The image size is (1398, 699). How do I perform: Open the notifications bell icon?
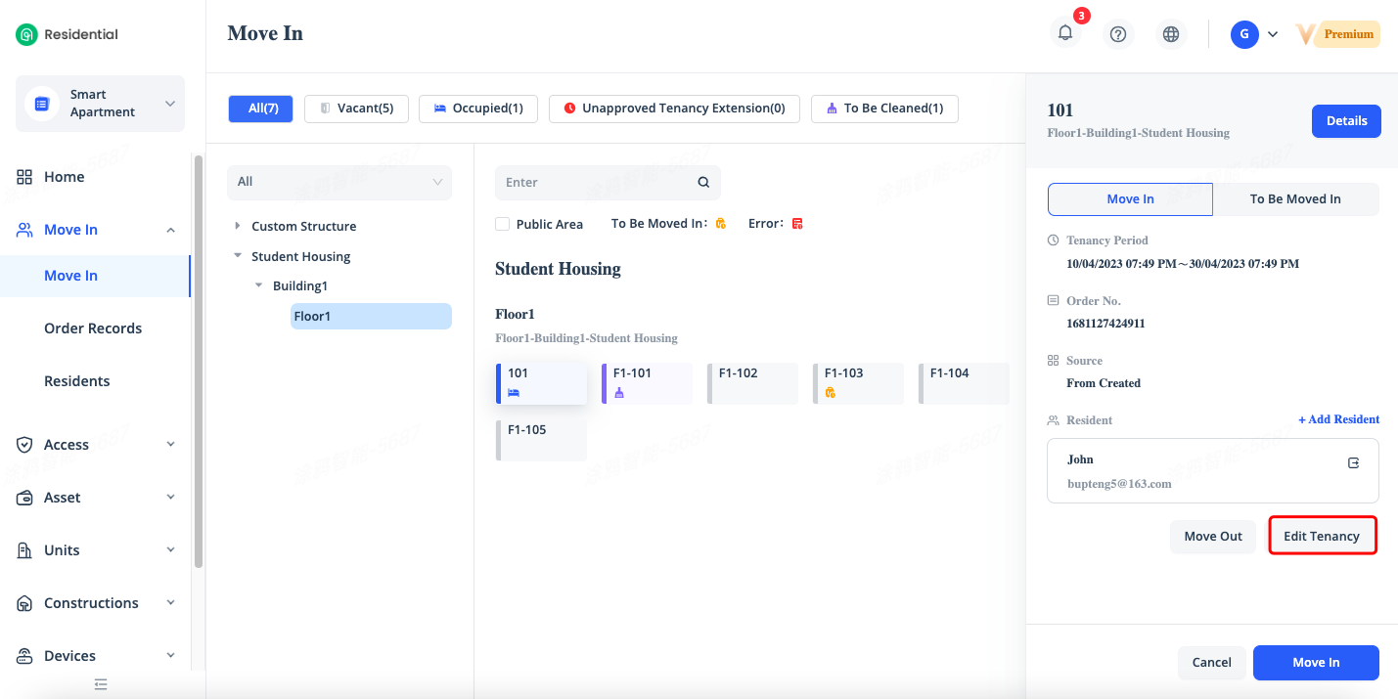click(1065, 33)
